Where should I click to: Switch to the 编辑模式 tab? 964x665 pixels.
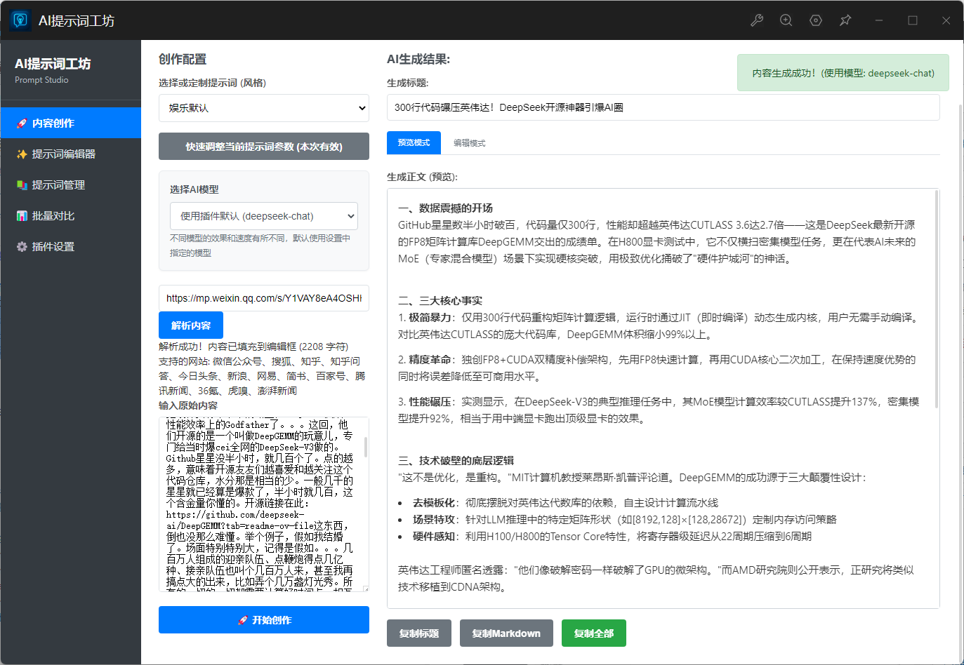469,143
